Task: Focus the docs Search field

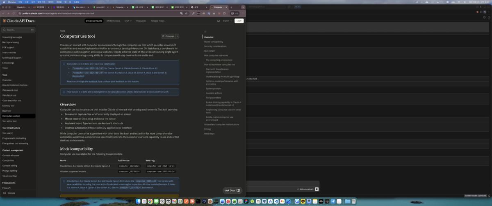Action: [x=18, y=30]
